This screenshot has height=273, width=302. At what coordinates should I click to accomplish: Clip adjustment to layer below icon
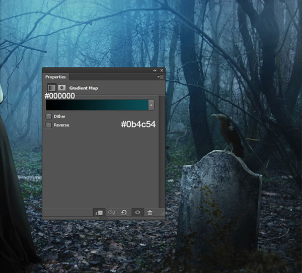tap(99, 213)
